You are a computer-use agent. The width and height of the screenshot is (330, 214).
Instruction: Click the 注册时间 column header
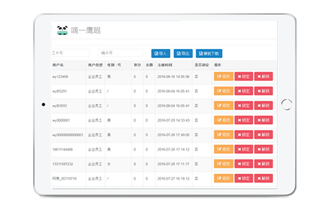tap(165, 65)
